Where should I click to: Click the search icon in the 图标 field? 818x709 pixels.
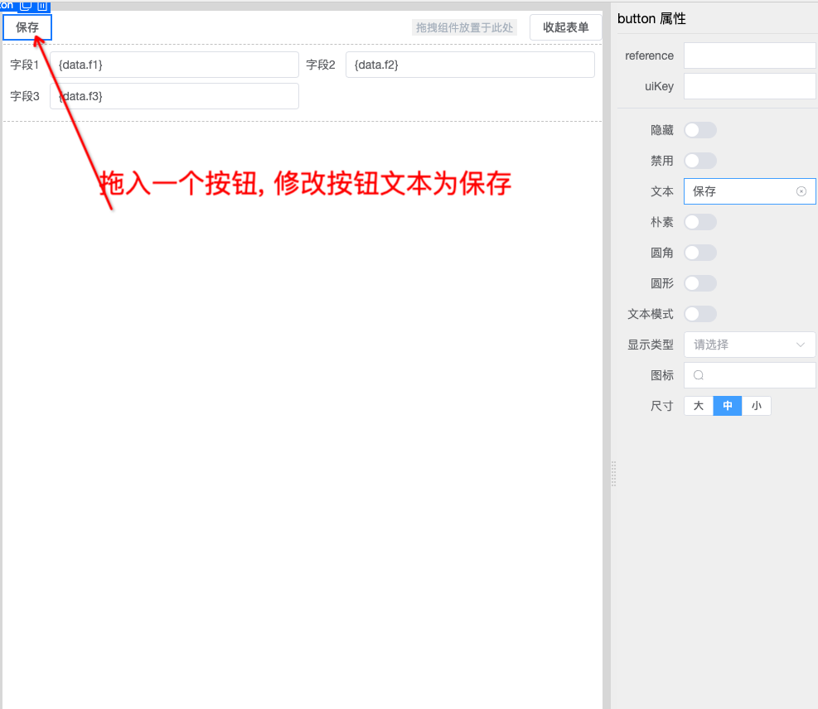click(699, 375)
